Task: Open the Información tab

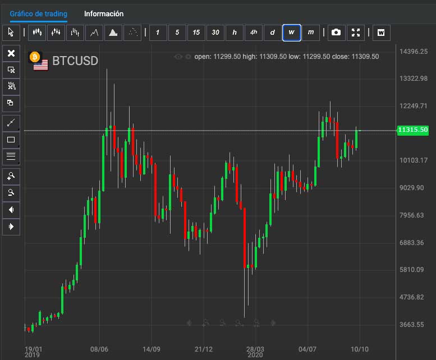Action: 104,14
